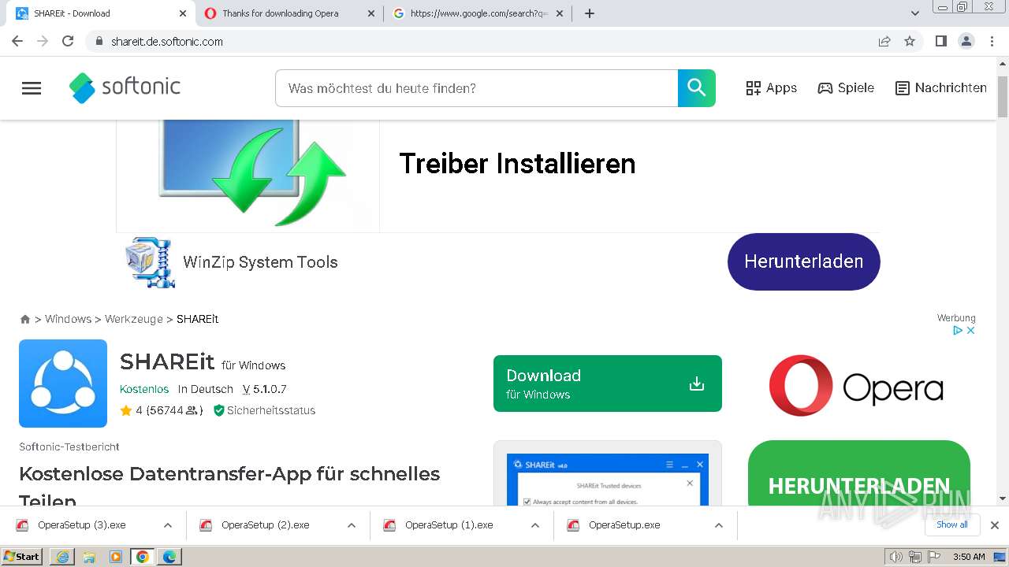This screenshot has height=567, width=1009.
Task: Open the Apps section
Action: pyautogui.click(x=771, y=88)
